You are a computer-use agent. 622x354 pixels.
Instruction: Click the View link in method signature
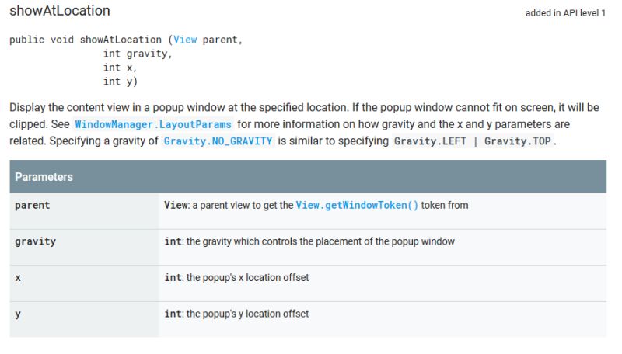(185, 40)
